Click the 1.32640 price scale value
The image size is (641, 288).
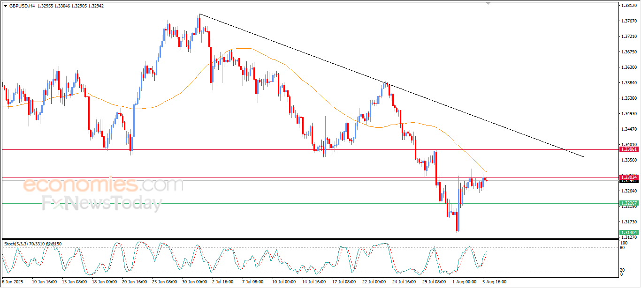click(x=629, y=191)
